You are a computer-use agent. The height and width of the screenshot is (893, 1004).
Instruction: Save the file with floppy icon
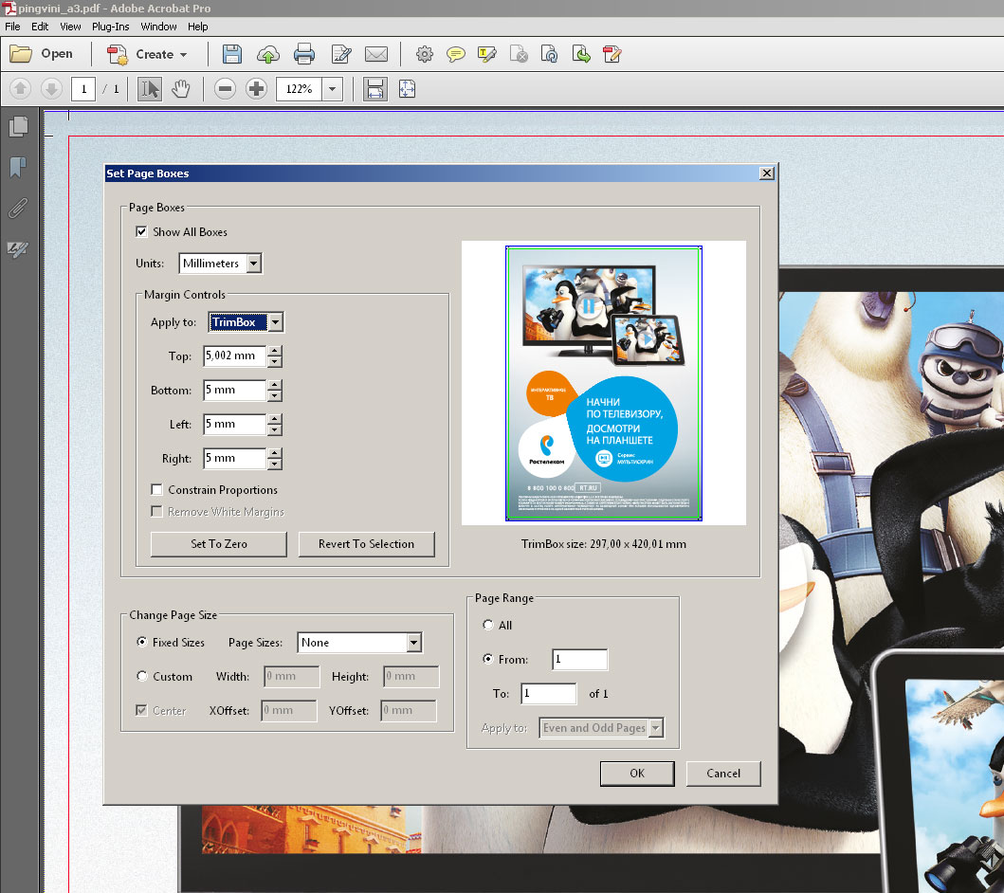pyautogui.click(x=231, y=54)
